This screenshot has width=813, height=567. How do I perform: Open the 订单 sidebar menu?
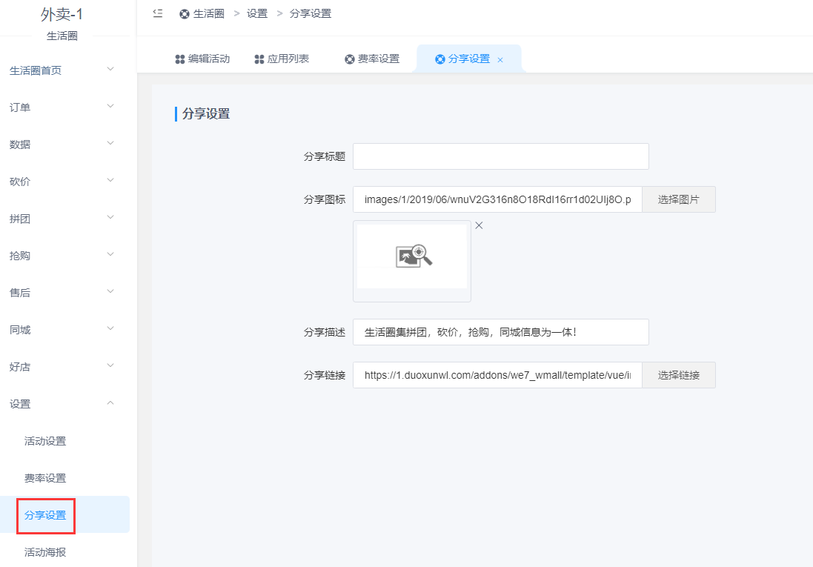coord(20,107)
